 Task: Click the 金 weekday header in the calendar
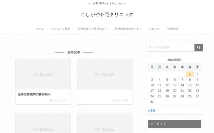[190, 67]
